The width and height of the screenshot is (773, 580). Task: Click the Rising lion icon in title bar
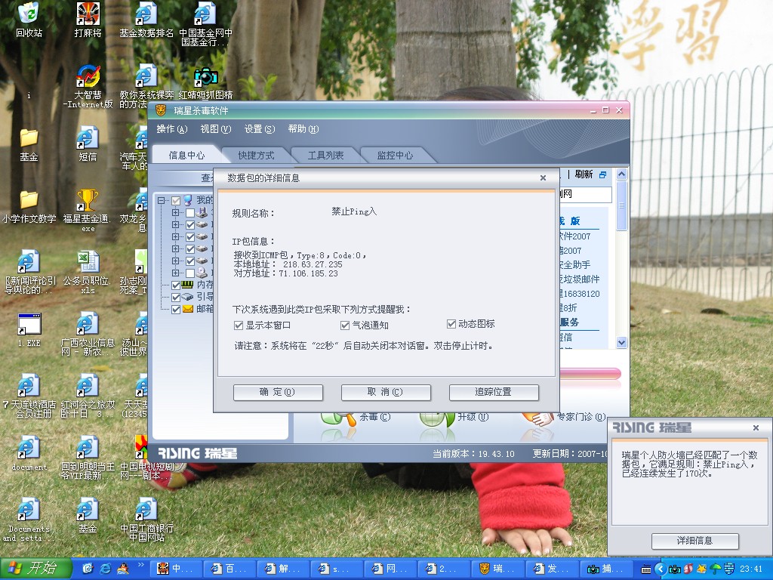tap(162, 110)
